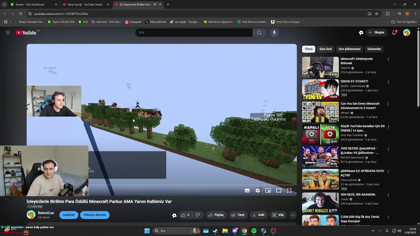Open the Oluştur create button
Screen dimensions: 420x236
pos(376,32)
